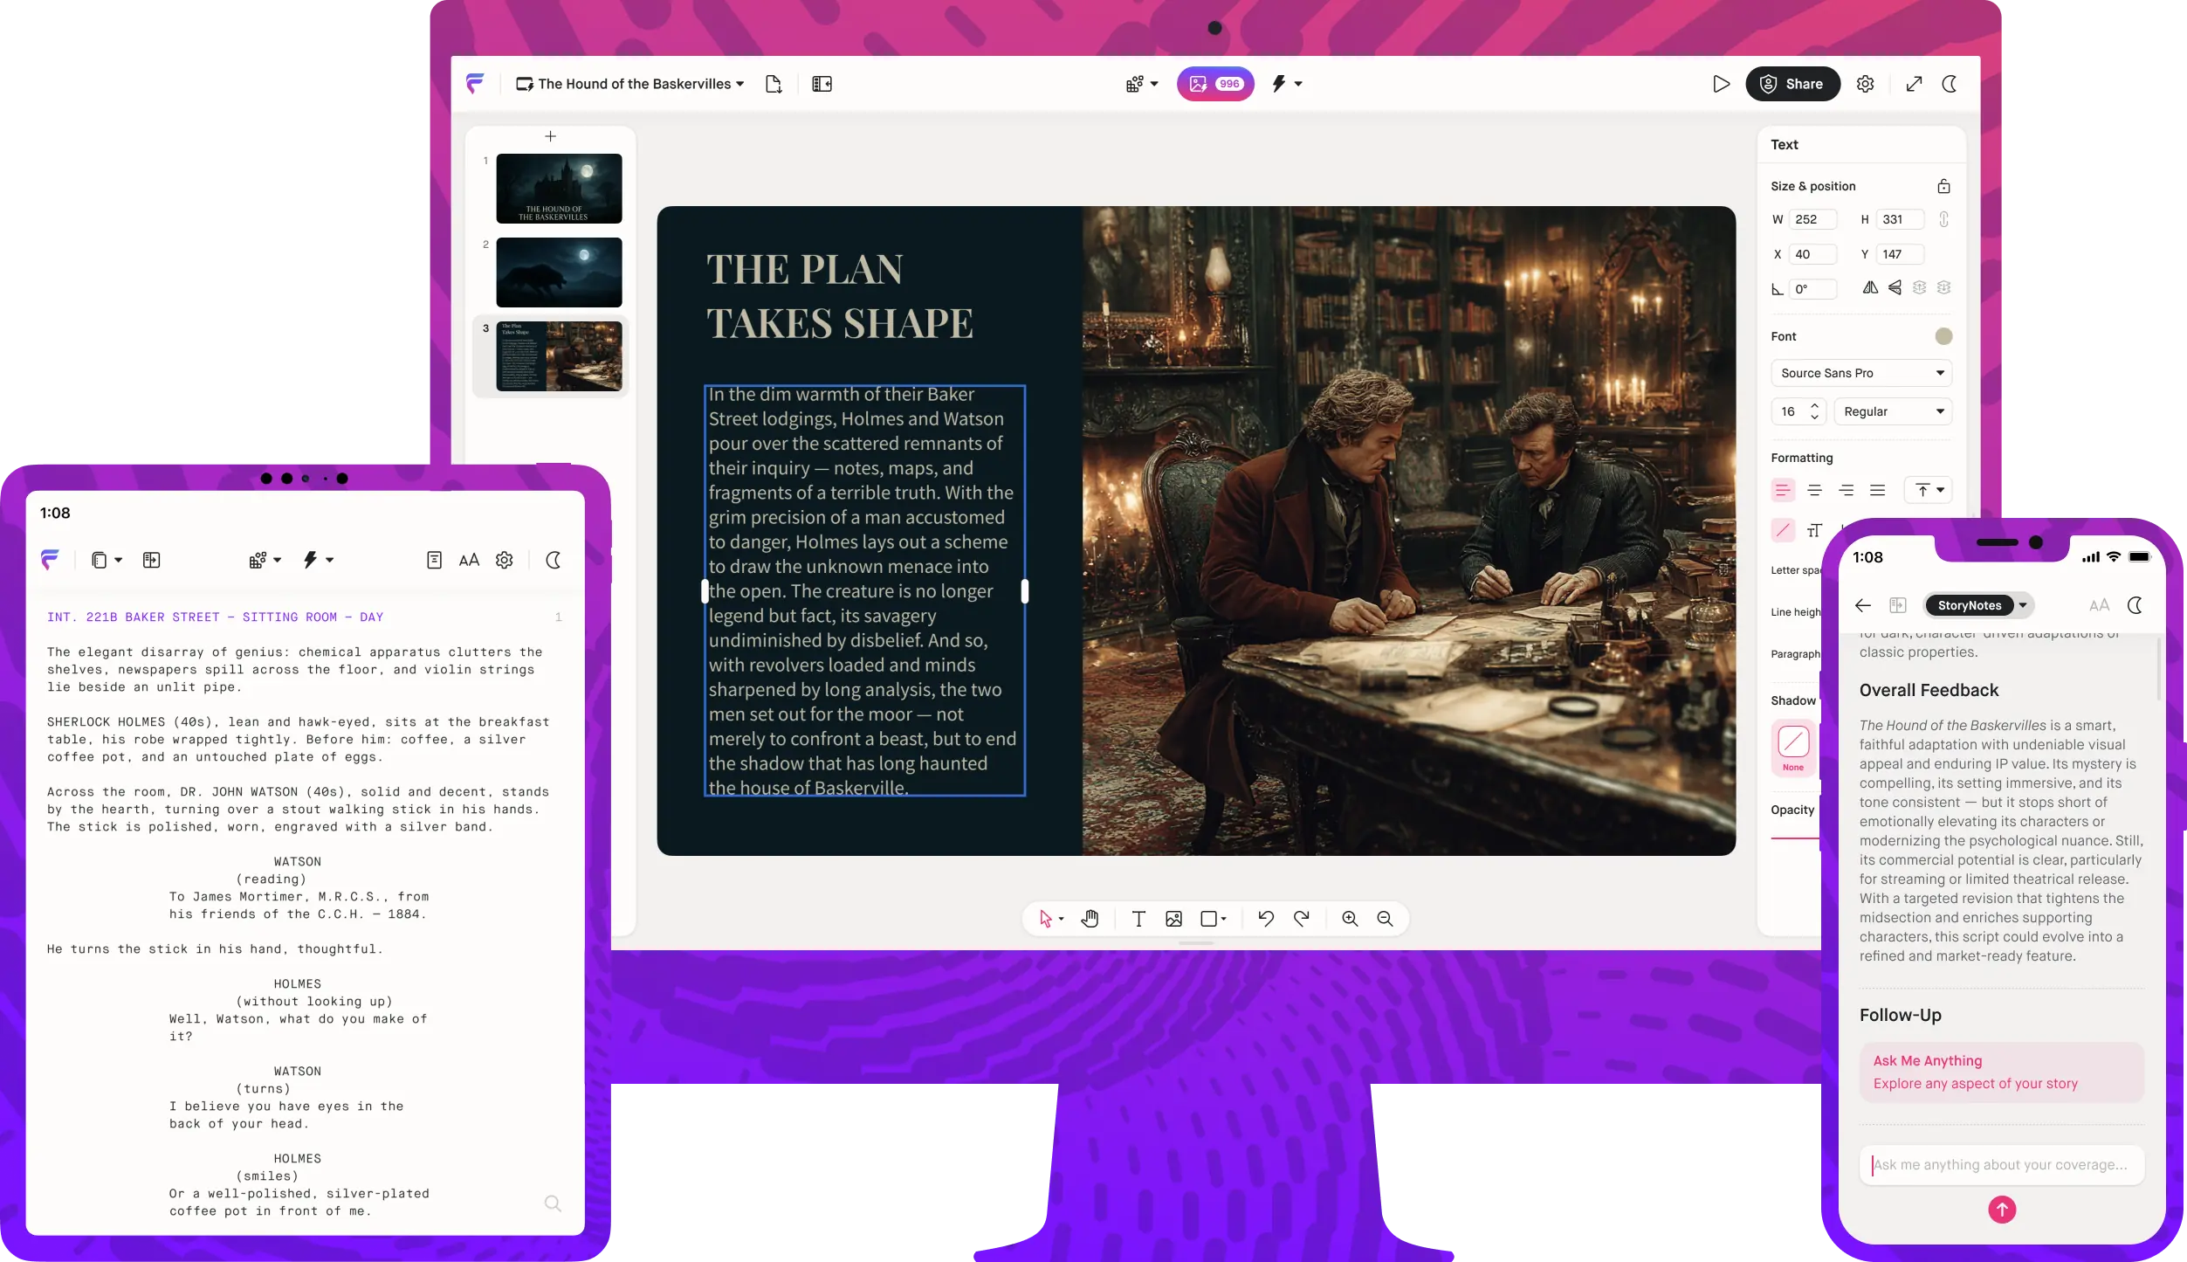Viewport: 2187px width, 1262px height.
Task: Expand the Regular font weight dropdown
Action: 1893,411
